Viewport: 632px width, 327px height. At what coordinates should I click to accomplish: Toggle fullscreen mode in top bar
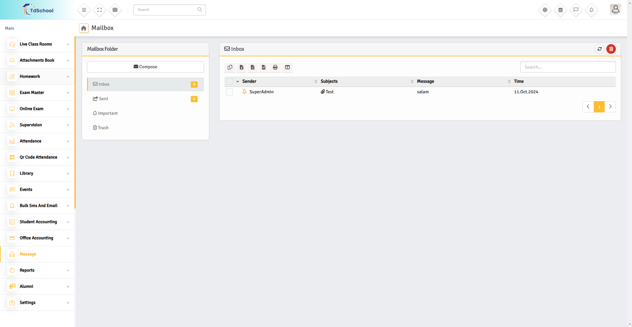tap(100, 10)
